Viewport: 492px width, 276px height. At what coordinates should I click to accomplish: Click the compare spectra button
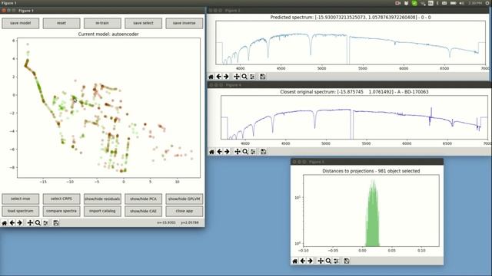tap(61, 212)
